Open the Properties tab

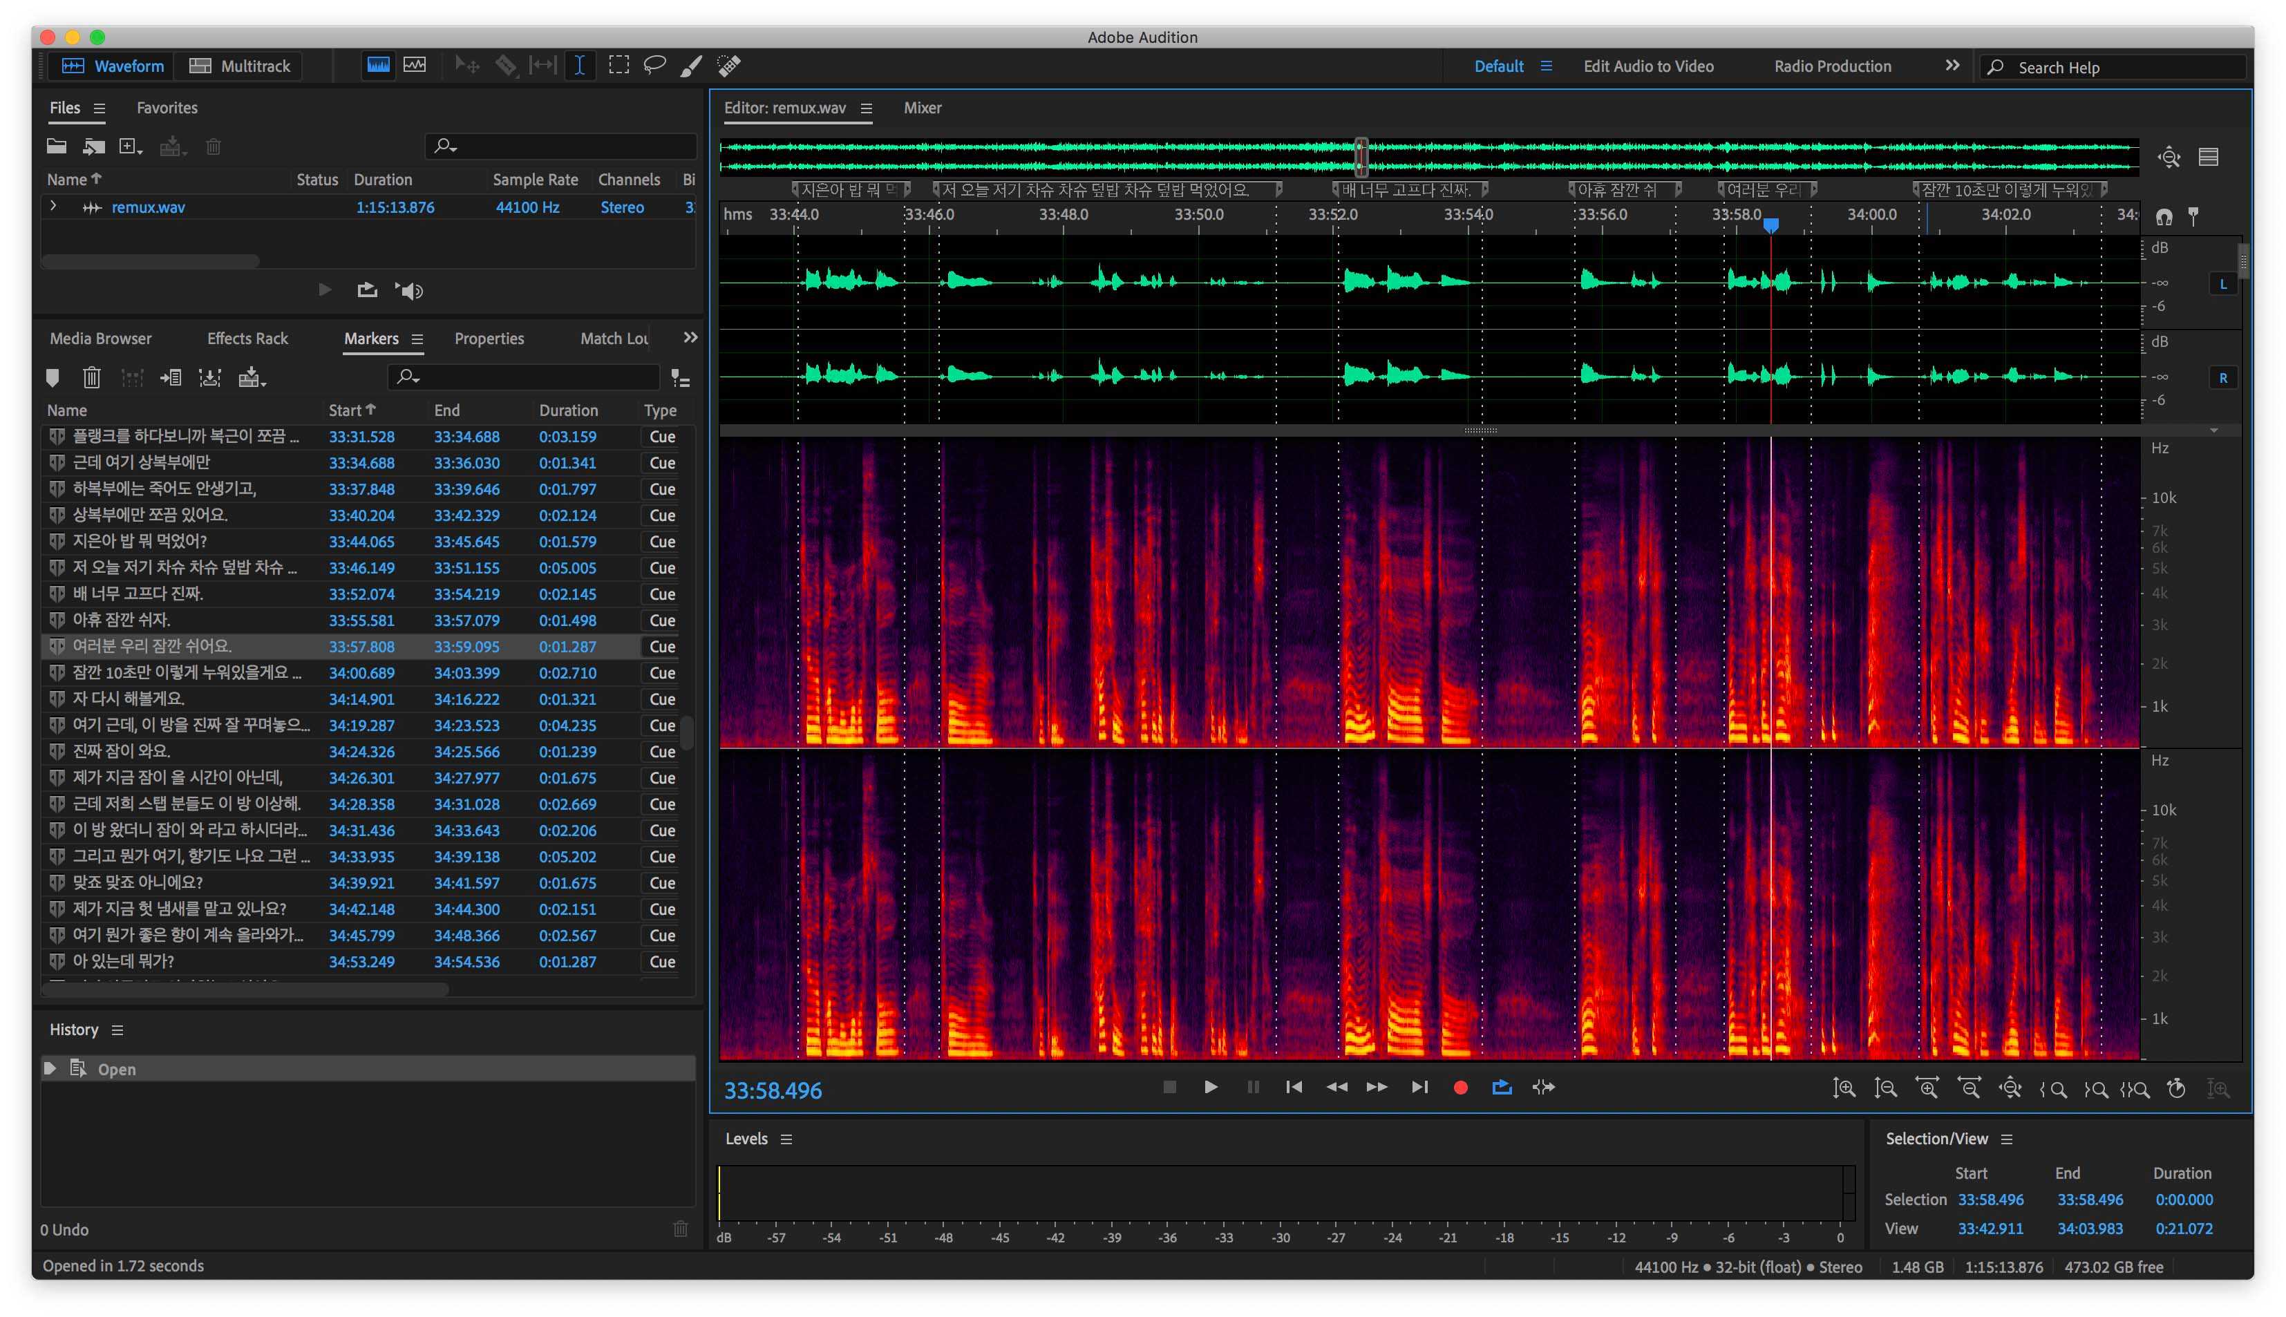pyautogui.click(x=489, y=339)
